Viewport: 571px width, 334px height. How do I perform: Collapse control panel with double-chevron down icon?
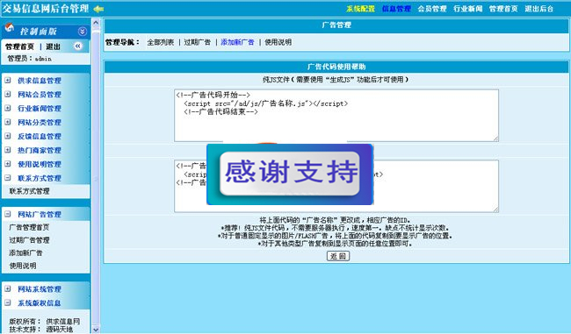point(83,32)
